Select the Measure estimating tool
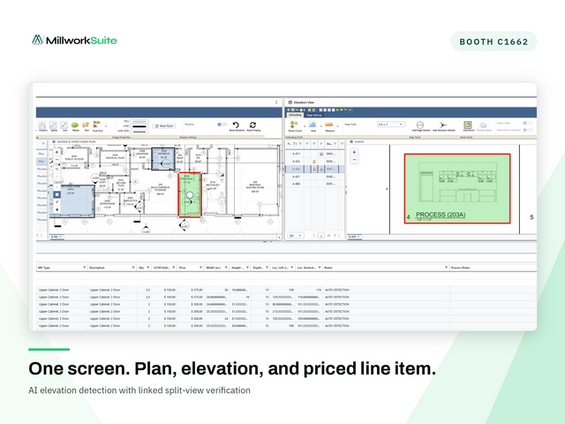This screenshot has width=565, height=424. 329,125
